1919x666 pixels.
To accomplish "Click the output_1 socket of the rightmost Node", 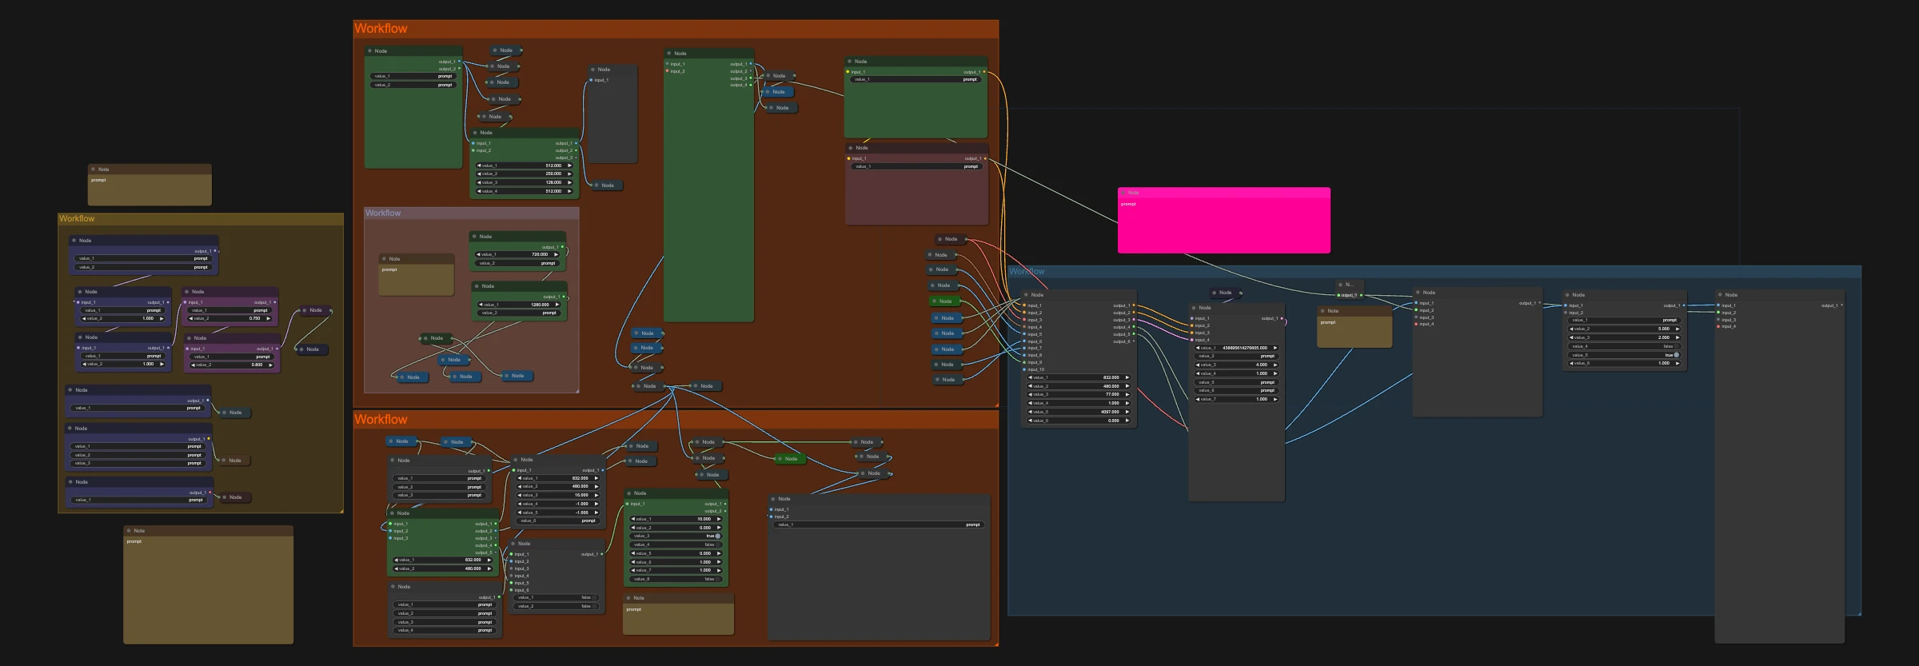I will coord(1842,305).
